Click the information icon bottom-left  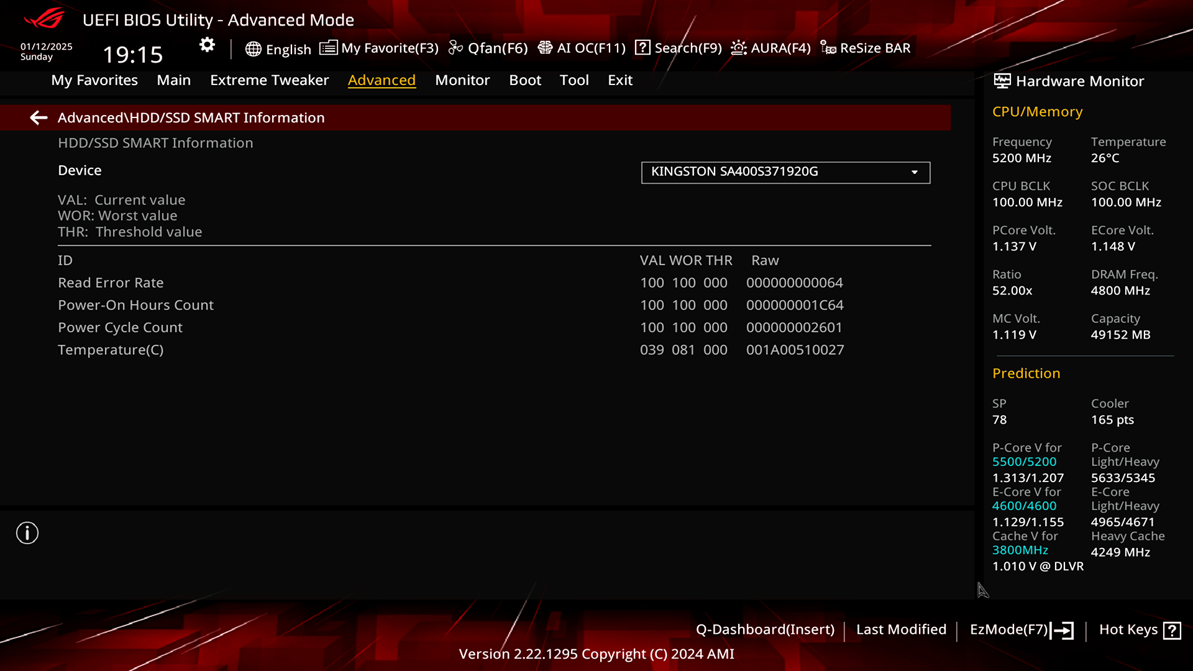pyautogui.click(x=27, y=533)
